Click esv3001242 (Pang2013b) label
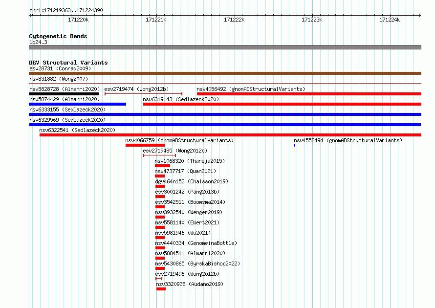 coord(187,192)
